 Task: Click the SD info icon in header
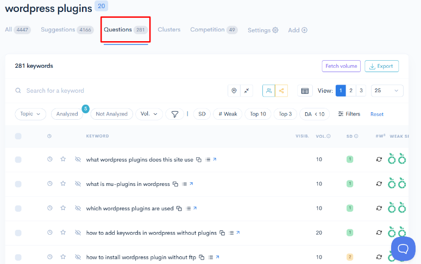coord(356,136)
